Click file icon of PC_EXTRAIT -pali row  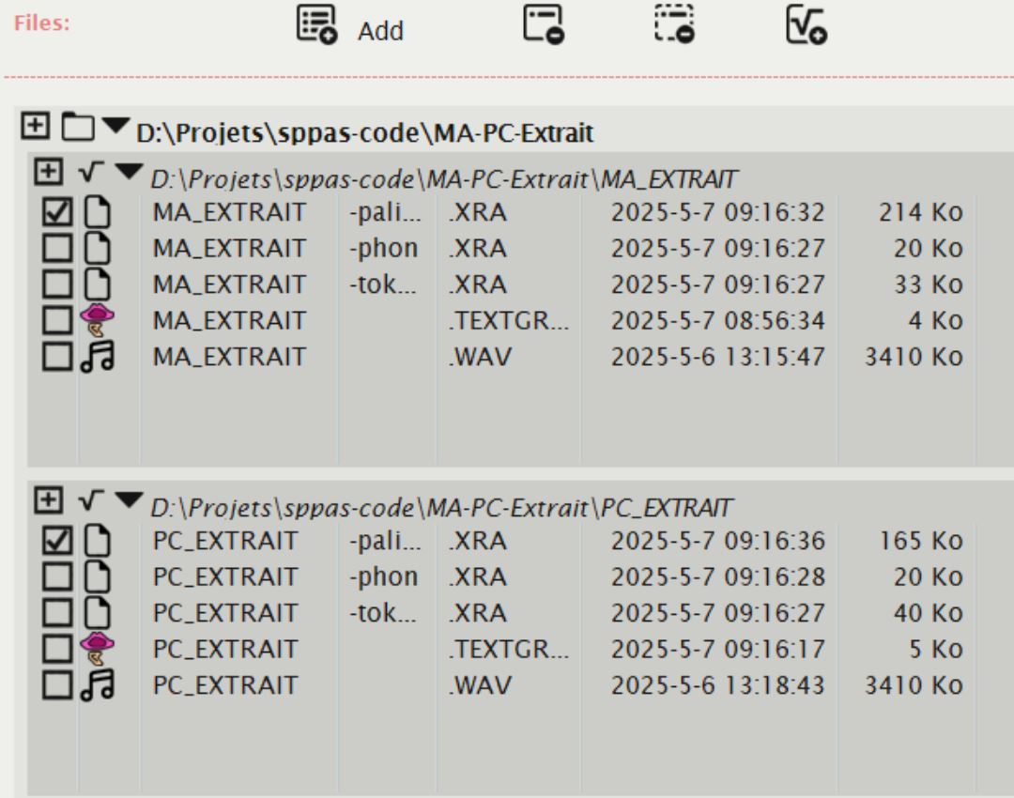click(98, 541)
